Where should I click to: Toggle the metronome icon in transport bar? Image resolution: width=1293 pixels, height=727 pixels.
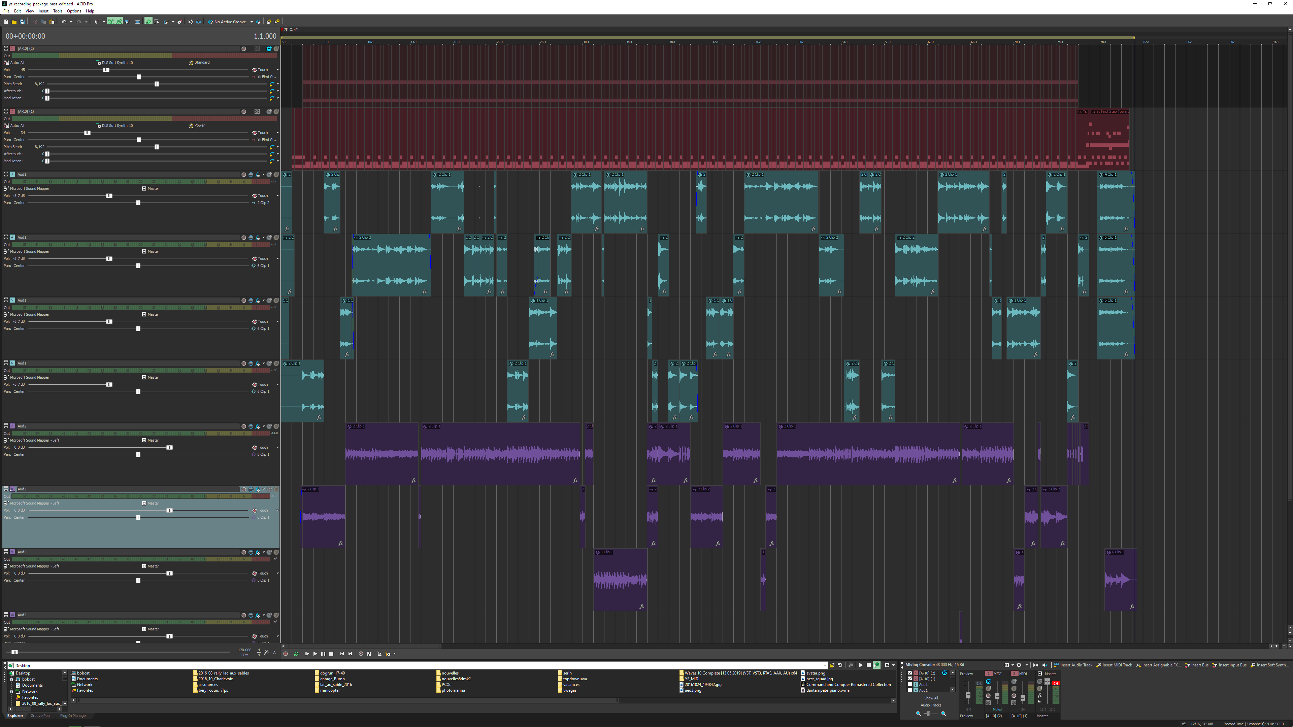pos(380,654)
